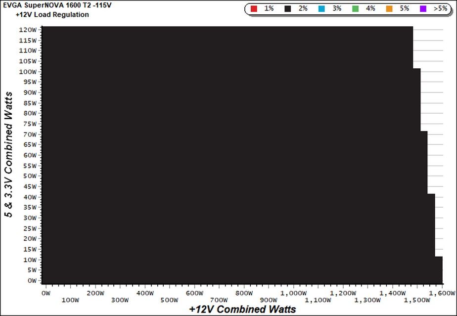Viewport: 457px width, 316px height.
Task: Click the '1,500W' x-axis label
Action: [417, 300]
